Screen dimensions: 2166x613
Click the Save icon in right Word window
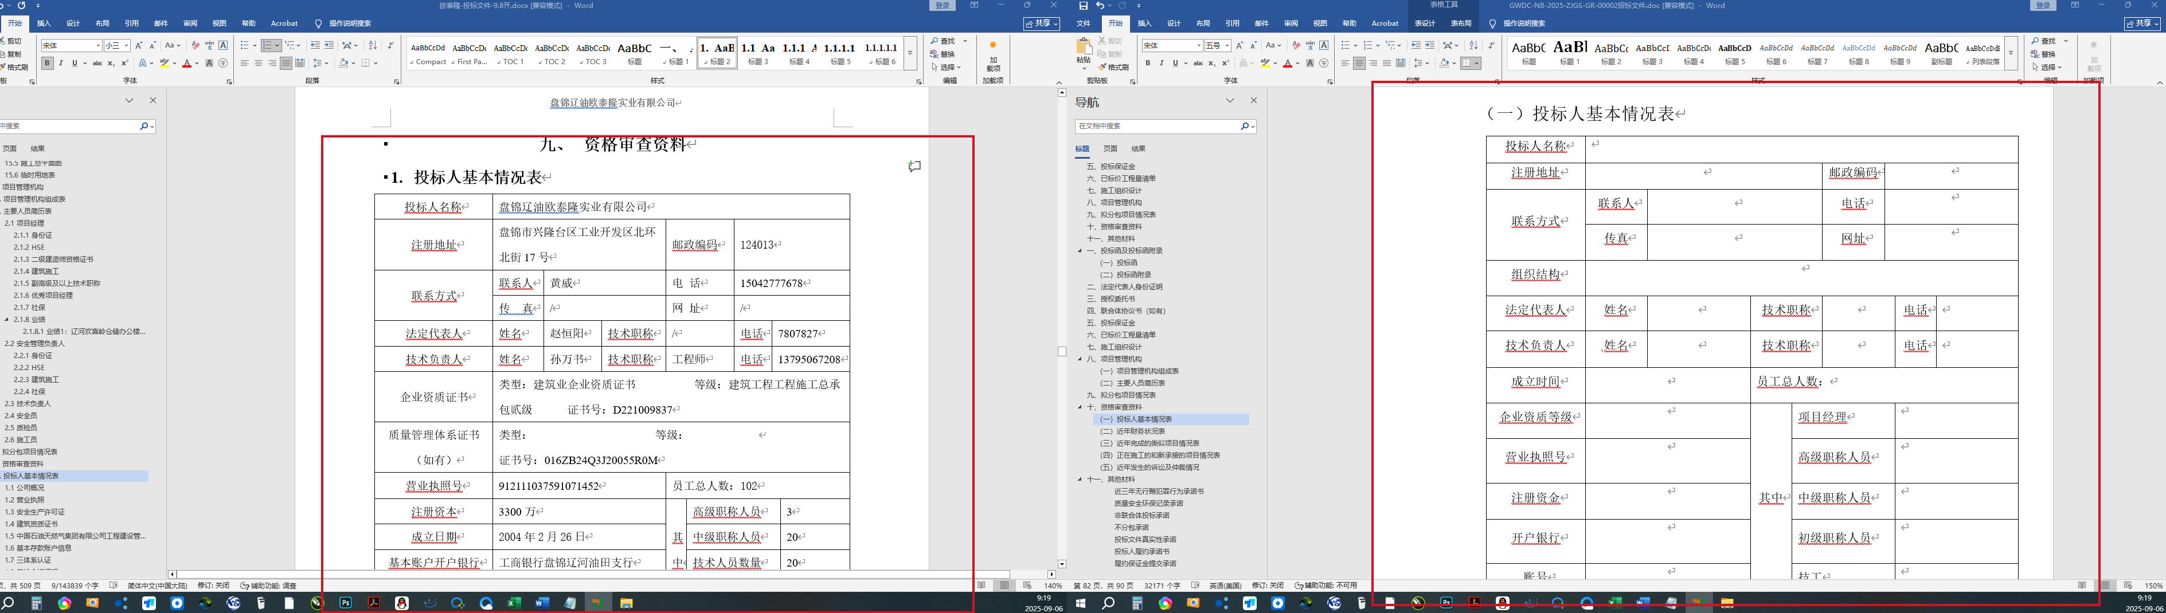[1084, 6]
